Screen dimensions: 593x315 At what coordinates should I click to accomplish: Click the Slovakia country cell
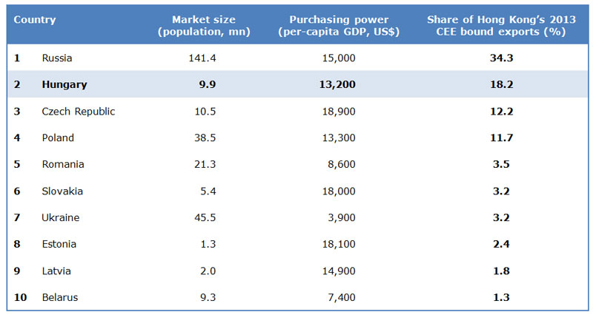62,191
